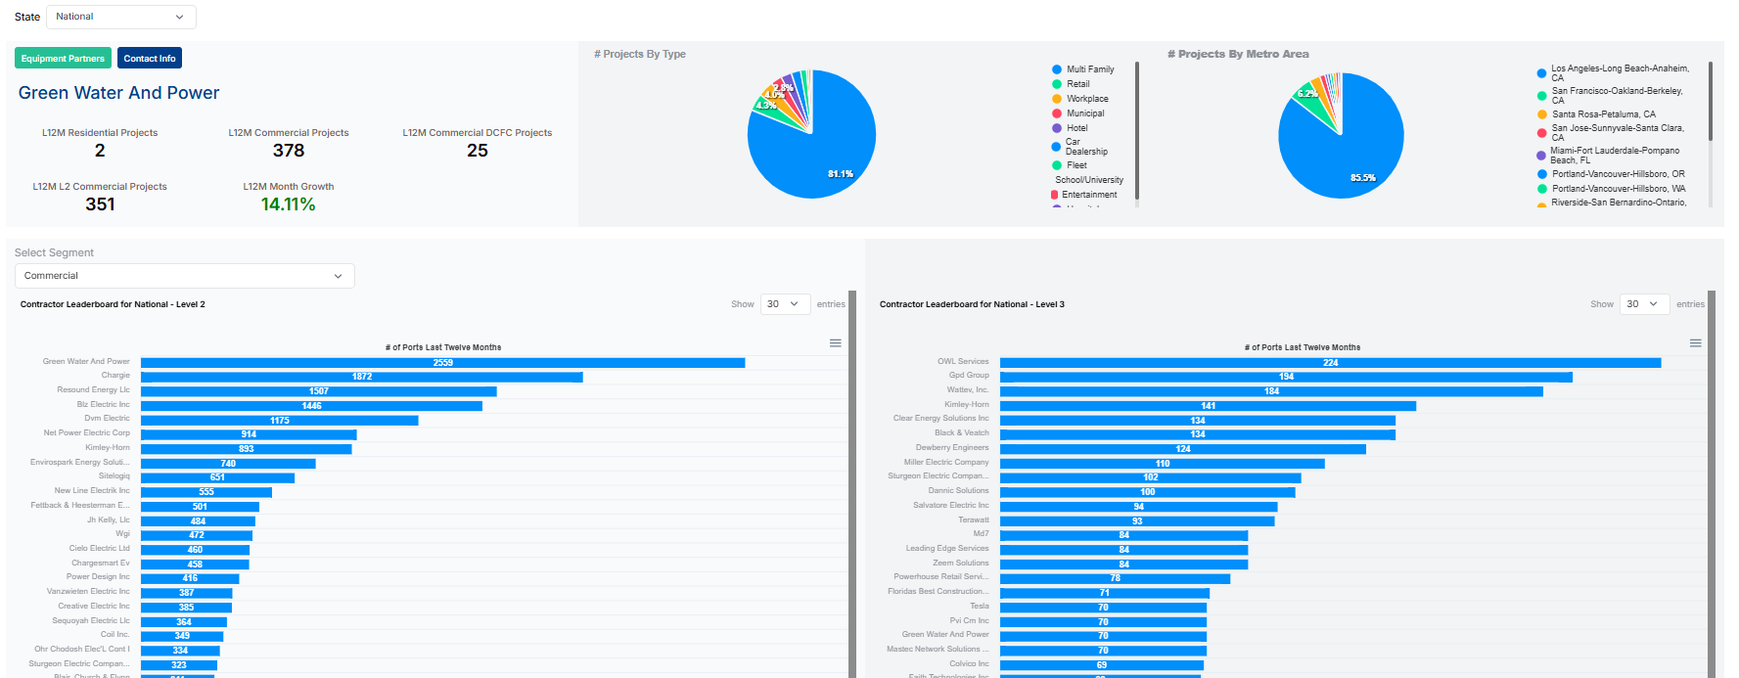The height and width of the screenshot is (678, 1739).
Task: Click the blue Multi Family legend marker
Action: 1057,69
